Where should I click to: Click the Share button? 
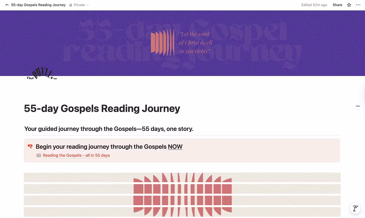click(x=337, y=5)
